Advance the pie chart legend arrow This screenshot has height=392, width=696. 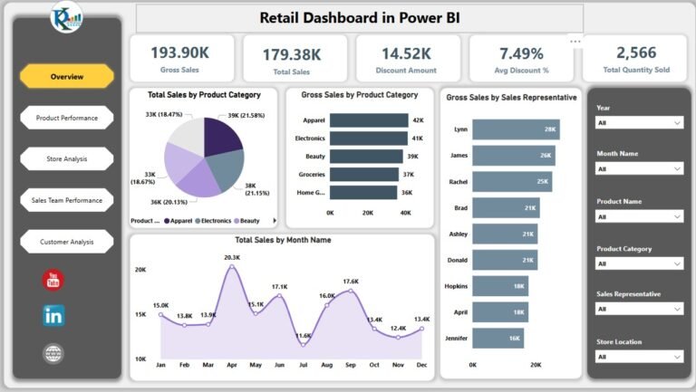coord(275,220)
